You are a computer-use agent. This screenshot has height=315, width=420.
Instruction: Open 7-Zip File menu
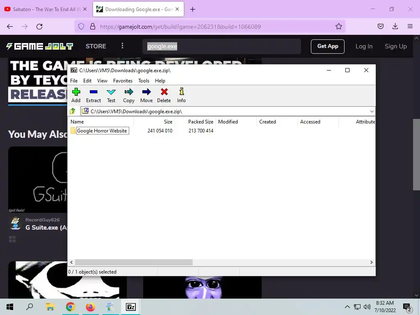(x=74, y=81)
